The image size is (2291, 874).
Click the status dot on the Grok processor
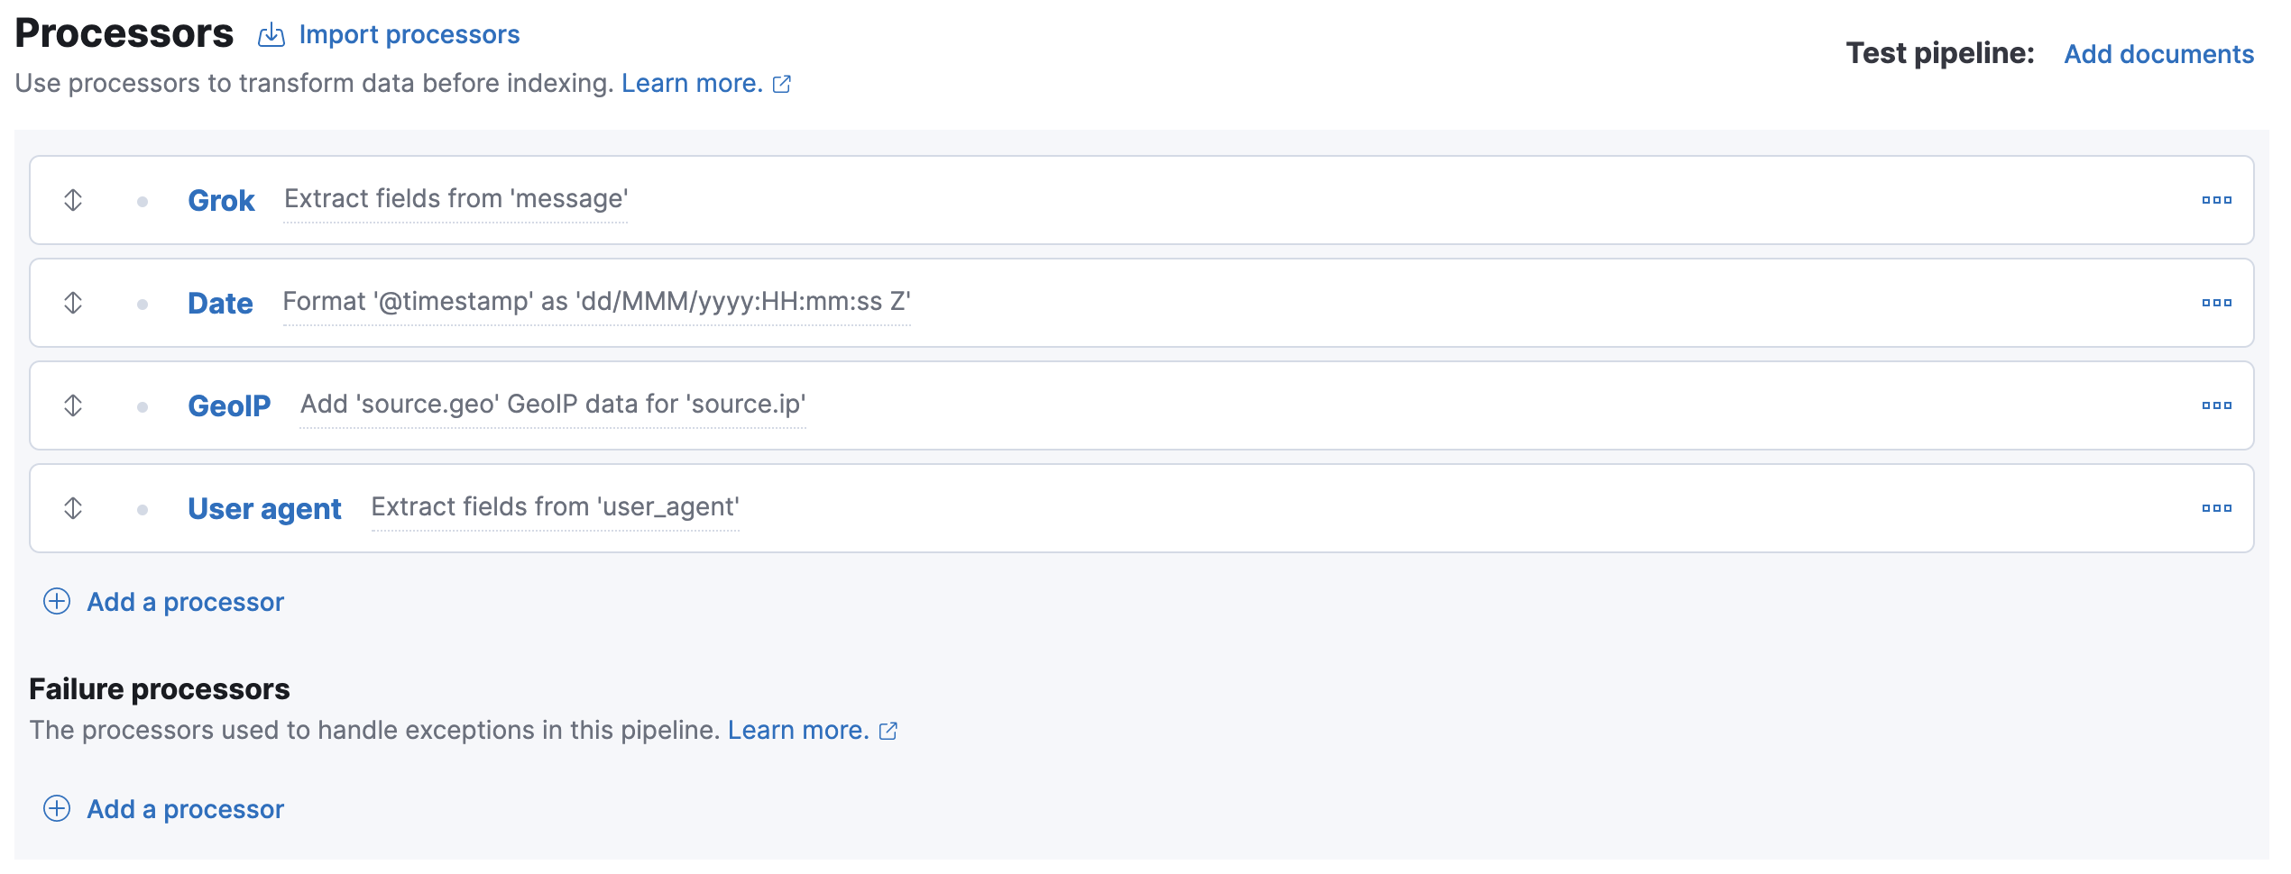coord(143,200)
